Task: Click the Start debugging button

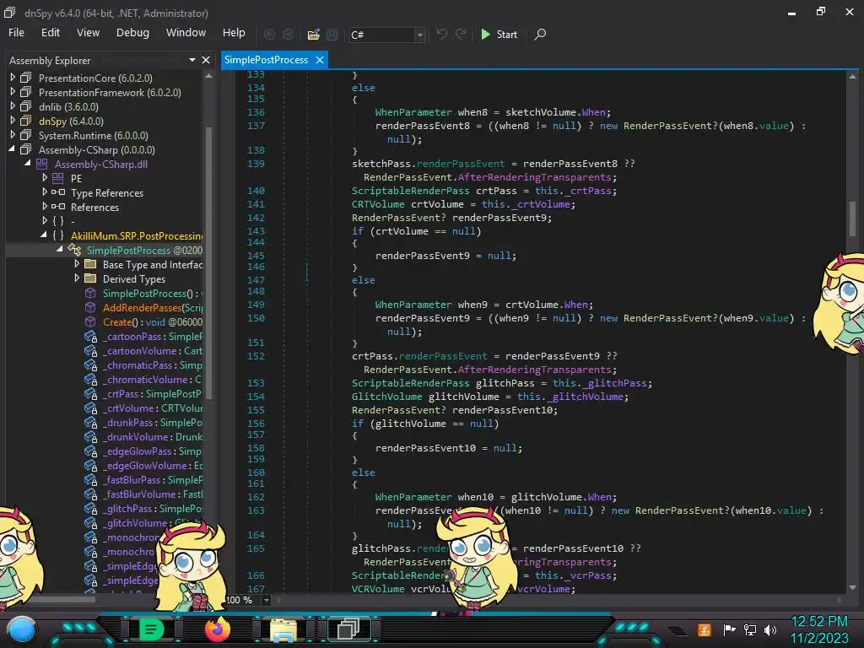Action: (x=499, y=34)
